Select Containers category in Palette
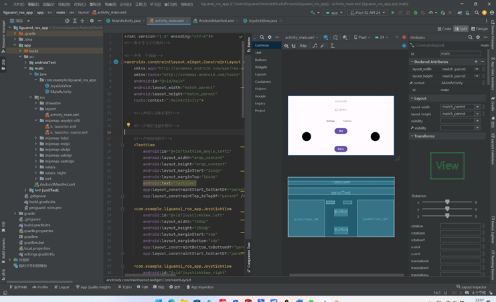 pos(262,82)
